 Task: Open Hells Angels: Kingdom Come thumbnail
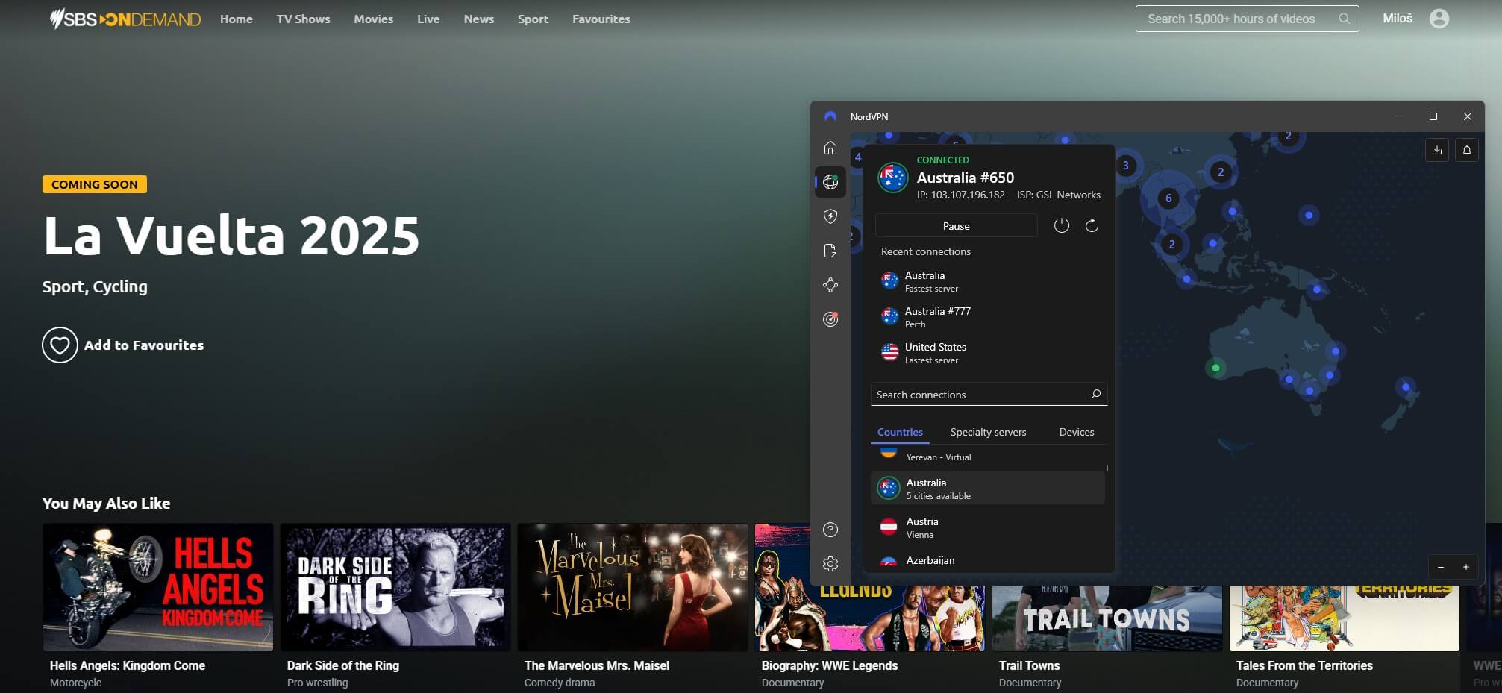tap(157, 587)
